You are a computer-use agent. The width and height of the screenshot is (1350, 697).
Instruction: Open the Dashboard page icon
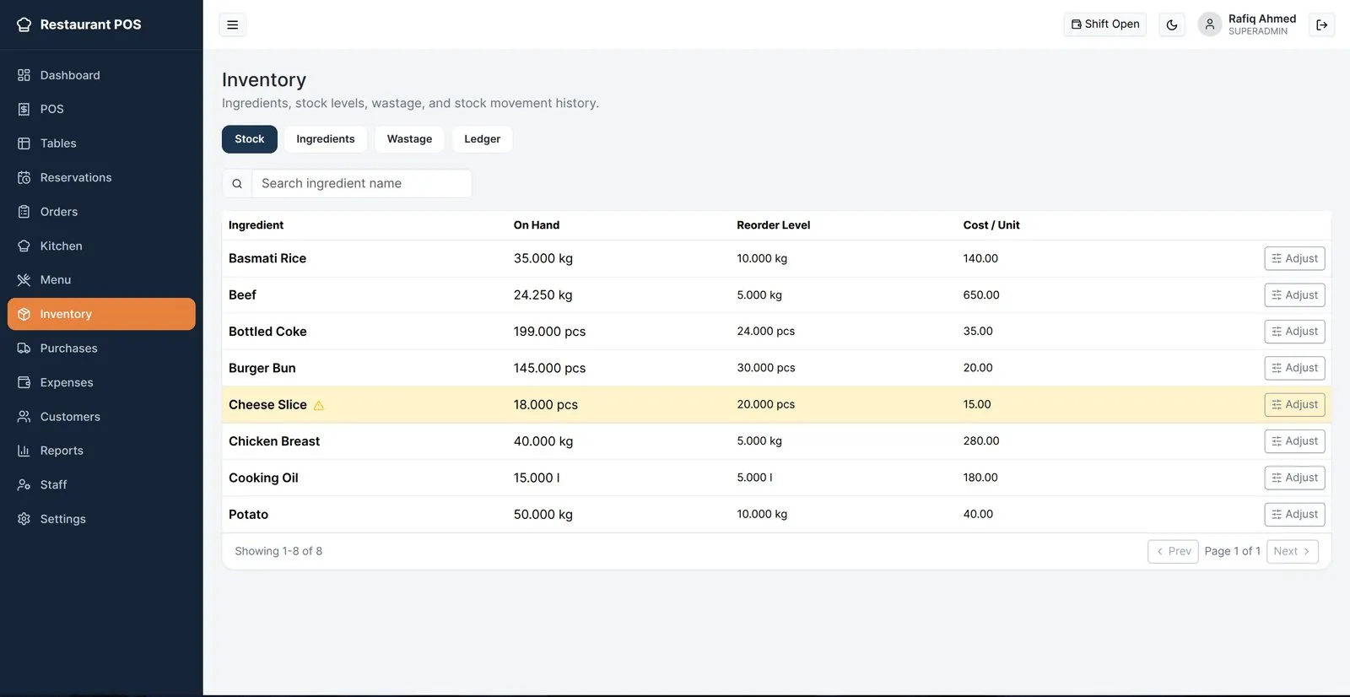coord(24,75)
